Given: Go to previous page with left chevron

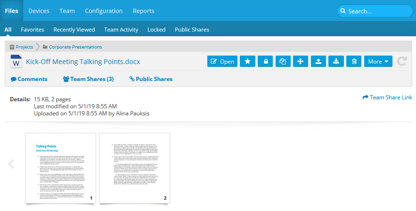Looking at the screenshot, I should 12,164.
